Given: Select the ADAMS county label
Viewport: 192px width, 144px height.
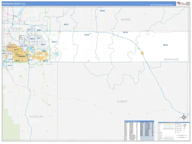Looking at the screenshot, I should 126,20.
